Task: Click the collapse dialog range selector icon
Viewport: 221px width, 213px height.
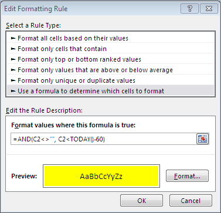Action: pyautogui.click(x=202, y=139)
